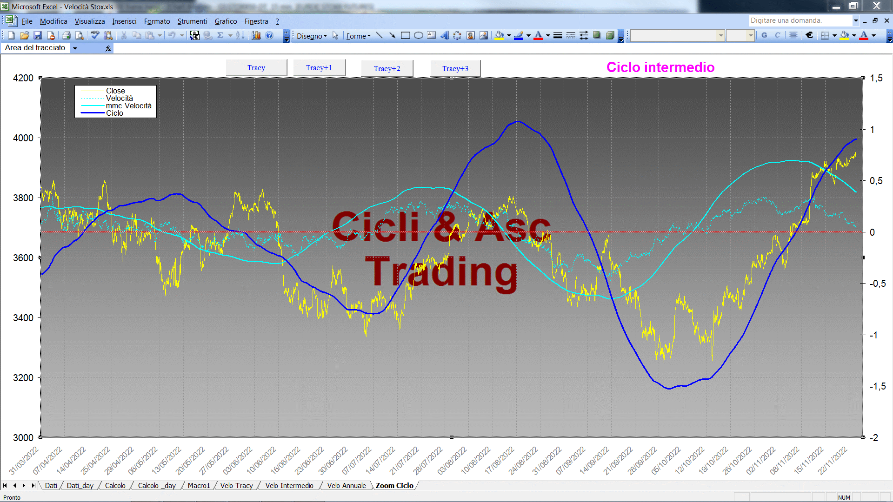The image size is (893, 502).
Task: Open the Borders dropdown arrow
Action: pos(834,35)
